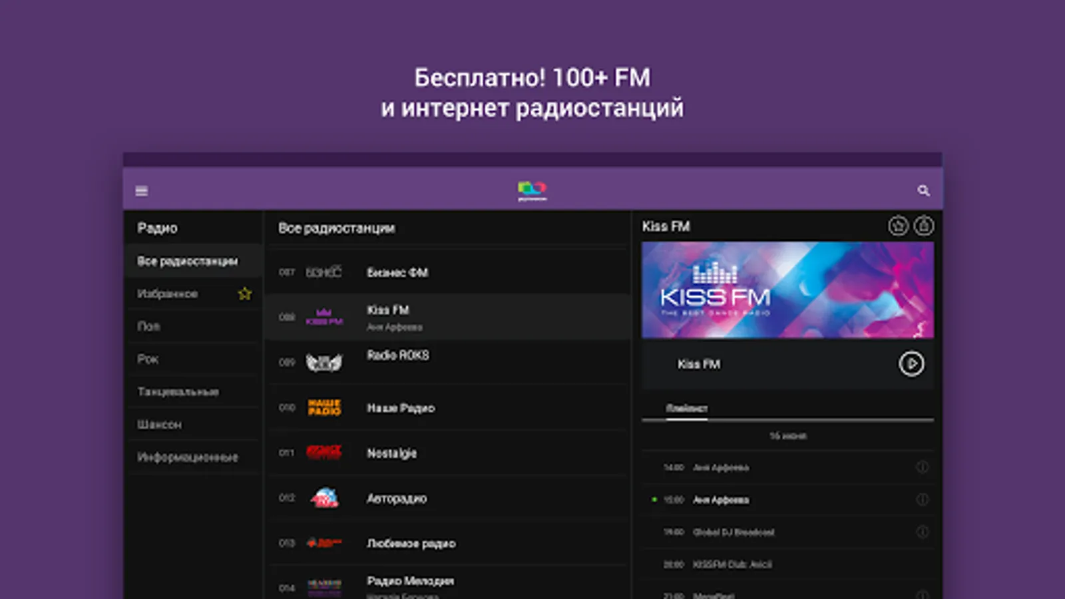Viewport: 1065px width, 599px height.
Task: Open the hamburger navigation menu
Action: tap(141, 191)
